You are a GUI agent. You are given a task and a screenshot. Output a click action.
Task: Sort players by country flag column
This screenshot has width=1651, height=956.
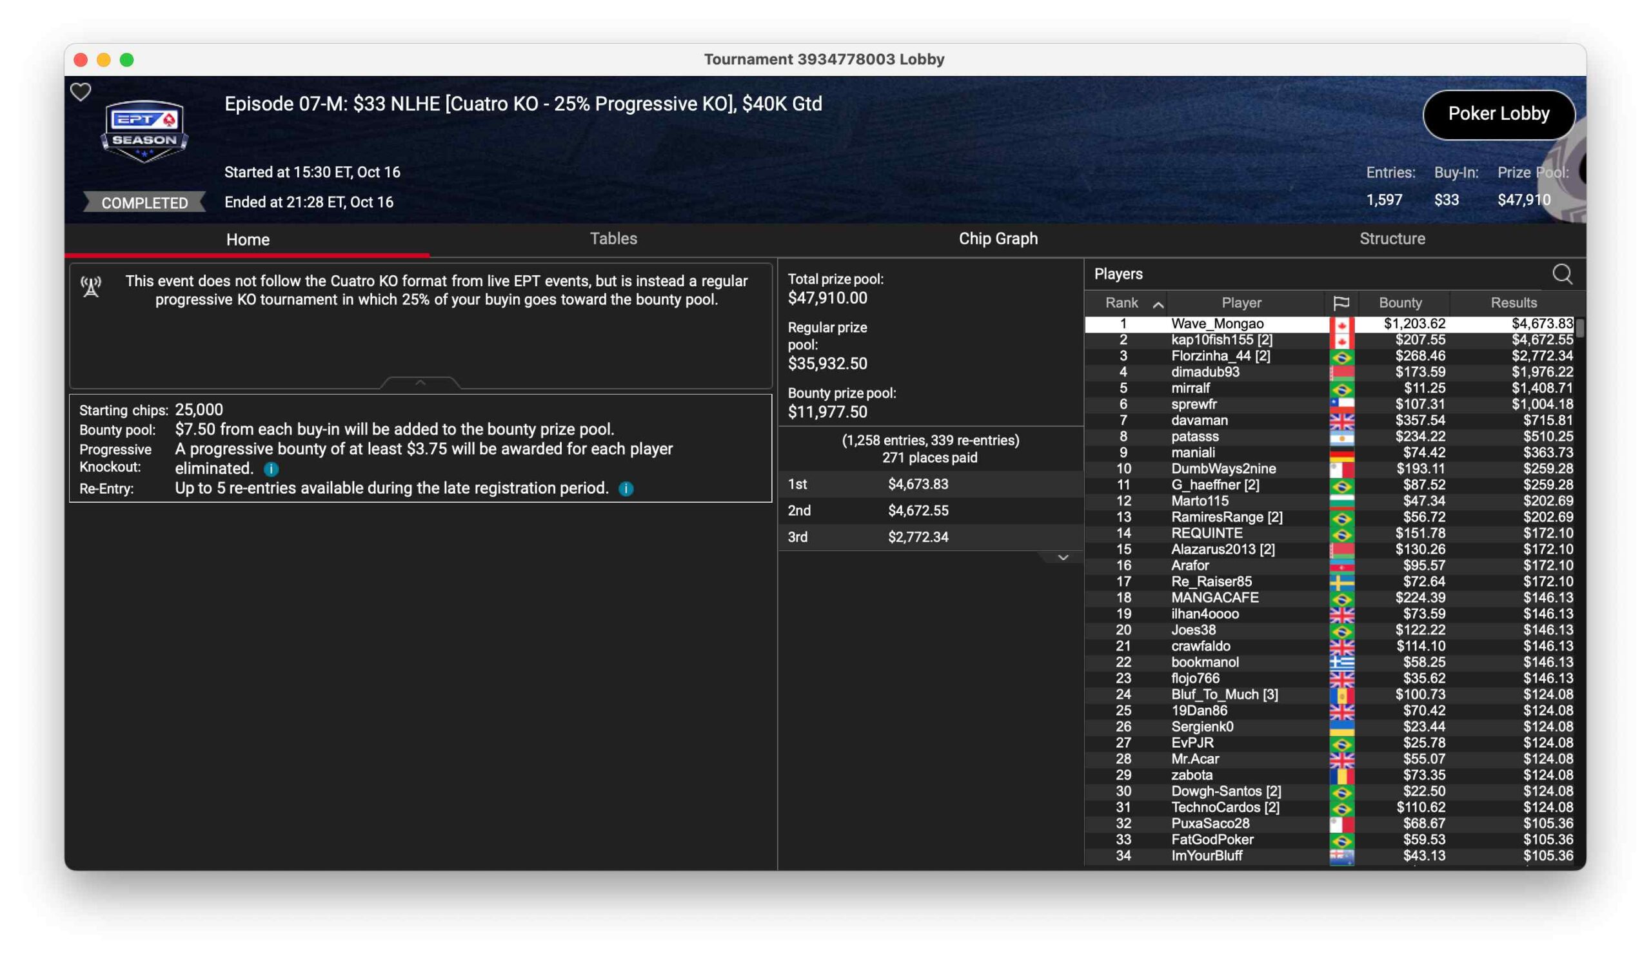[1340, 302]
